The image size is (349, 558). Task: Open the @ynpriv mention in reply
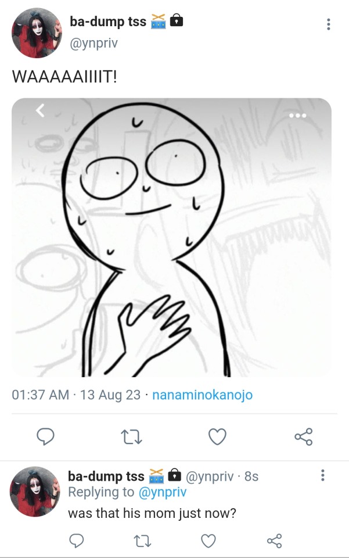pyautogui.click(x=164, y=492)
